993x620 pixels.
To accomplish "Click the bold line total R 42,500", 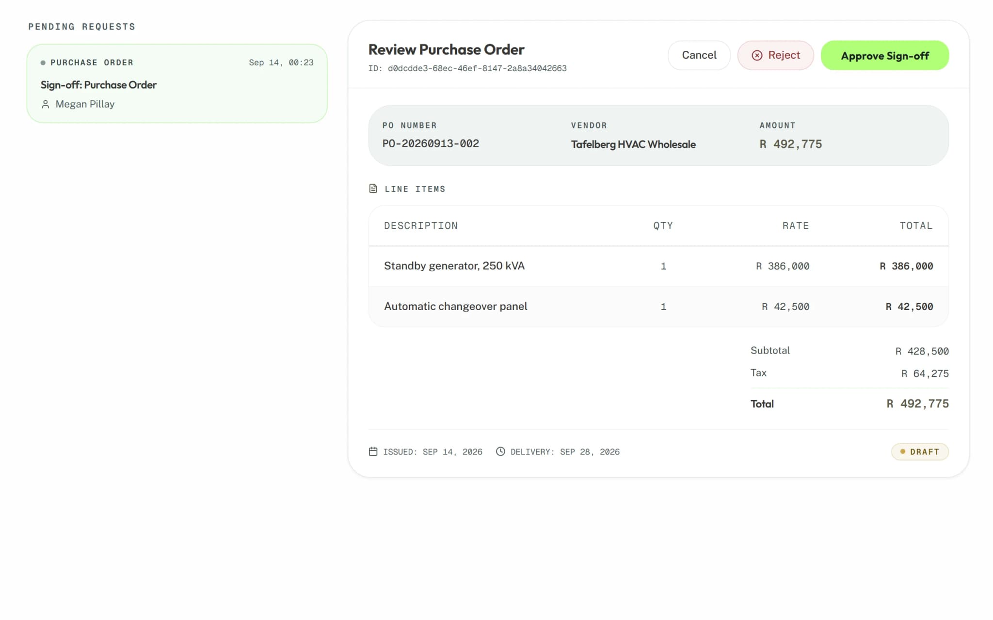I will tap(909, 307).
